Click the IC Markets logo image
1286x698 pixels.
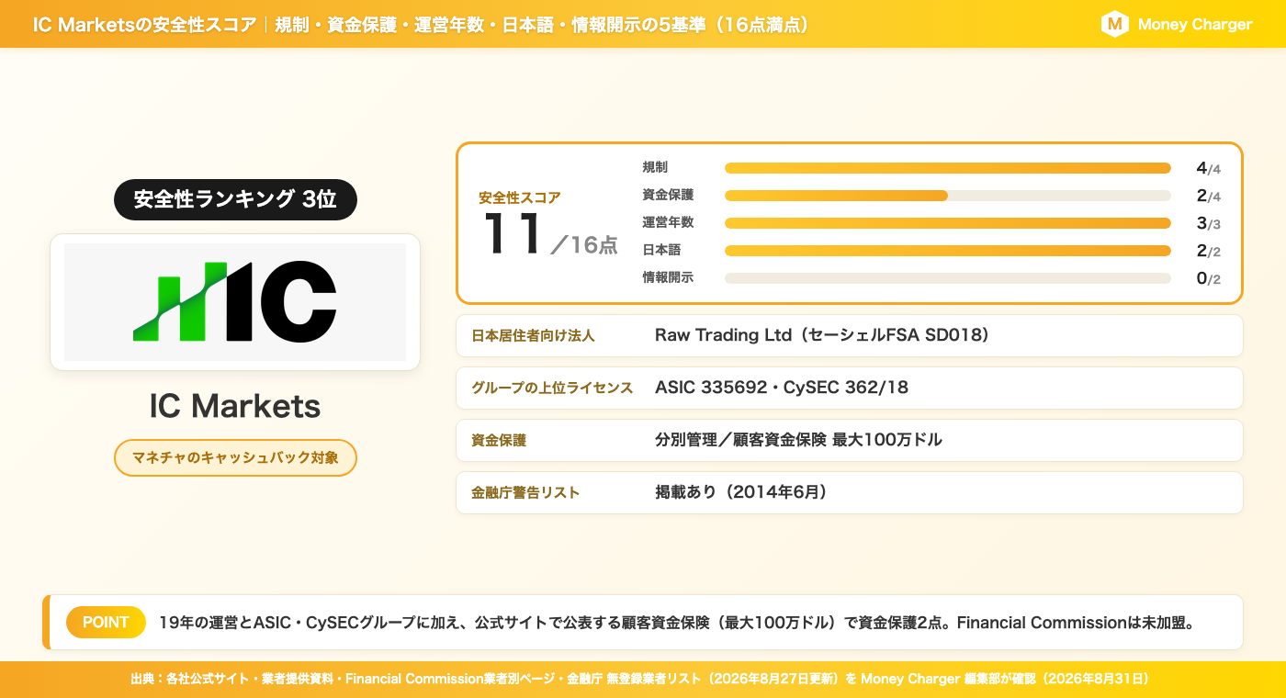235,302
